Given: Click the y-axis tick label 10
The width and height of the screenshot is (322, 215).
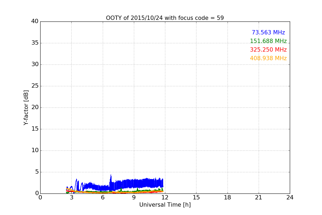Looking at the screenshot, I should (x=35, y=150).
